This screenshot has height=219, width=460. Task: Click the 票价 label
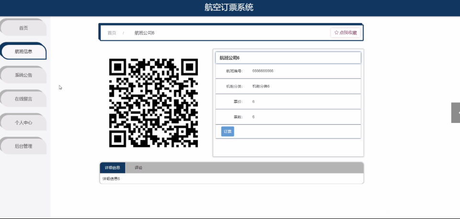[x=238, y=101]
